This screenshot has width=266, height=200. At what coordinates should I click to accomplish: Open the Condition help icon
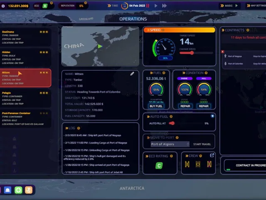point(206,73)
